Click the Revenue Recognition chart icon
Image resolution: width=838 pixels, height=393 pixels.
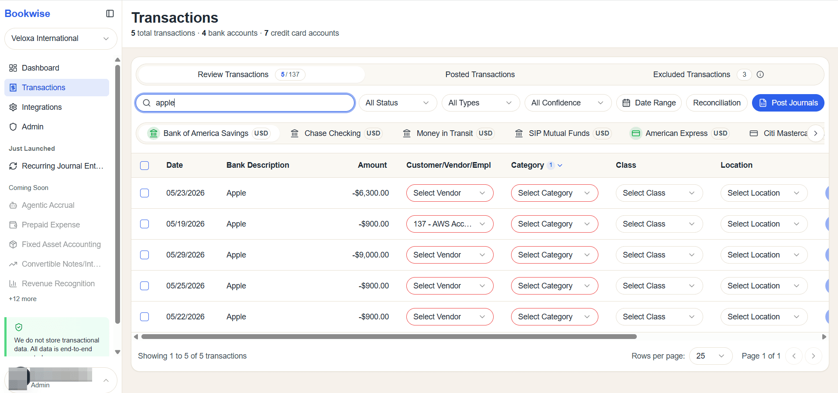pyautogui.click(x=13, y=284)
